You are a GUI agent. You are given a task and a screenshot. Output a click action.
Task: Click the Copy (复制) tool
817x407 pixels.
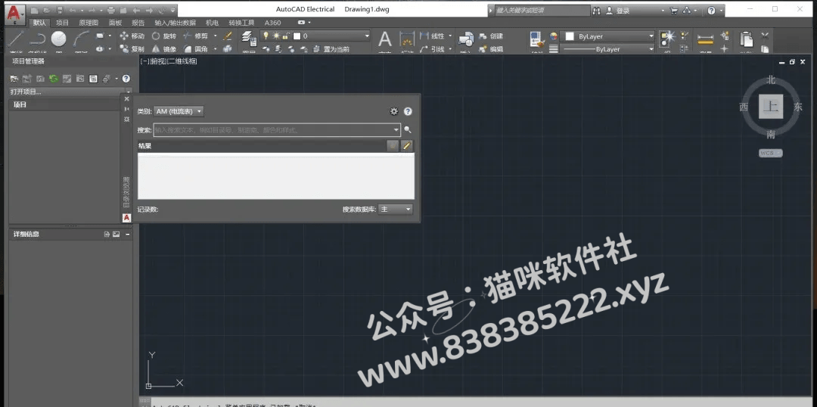(132, 49)
